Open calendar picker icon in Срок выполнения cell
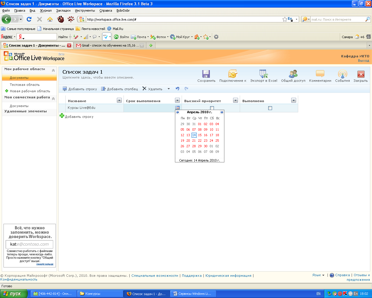The height and width of the screenshot is (298, 372). [x=177, y=108]
